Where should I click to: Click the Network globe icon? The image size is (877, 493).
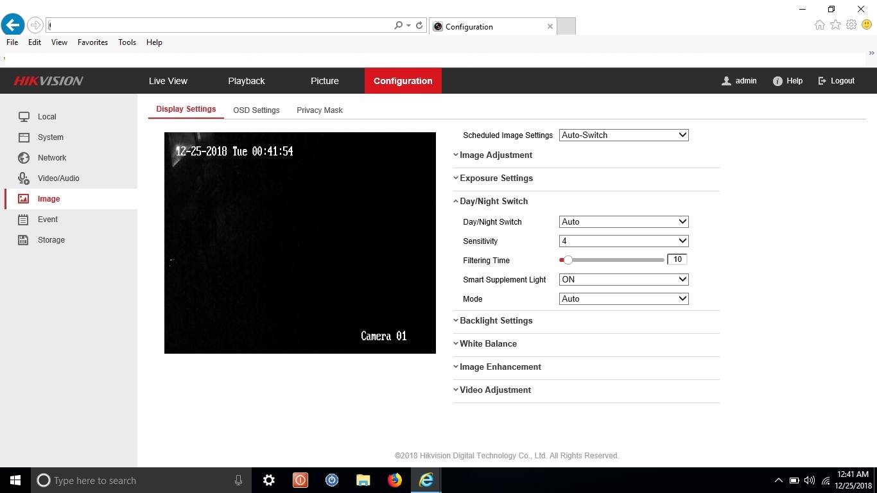[24, 158]
